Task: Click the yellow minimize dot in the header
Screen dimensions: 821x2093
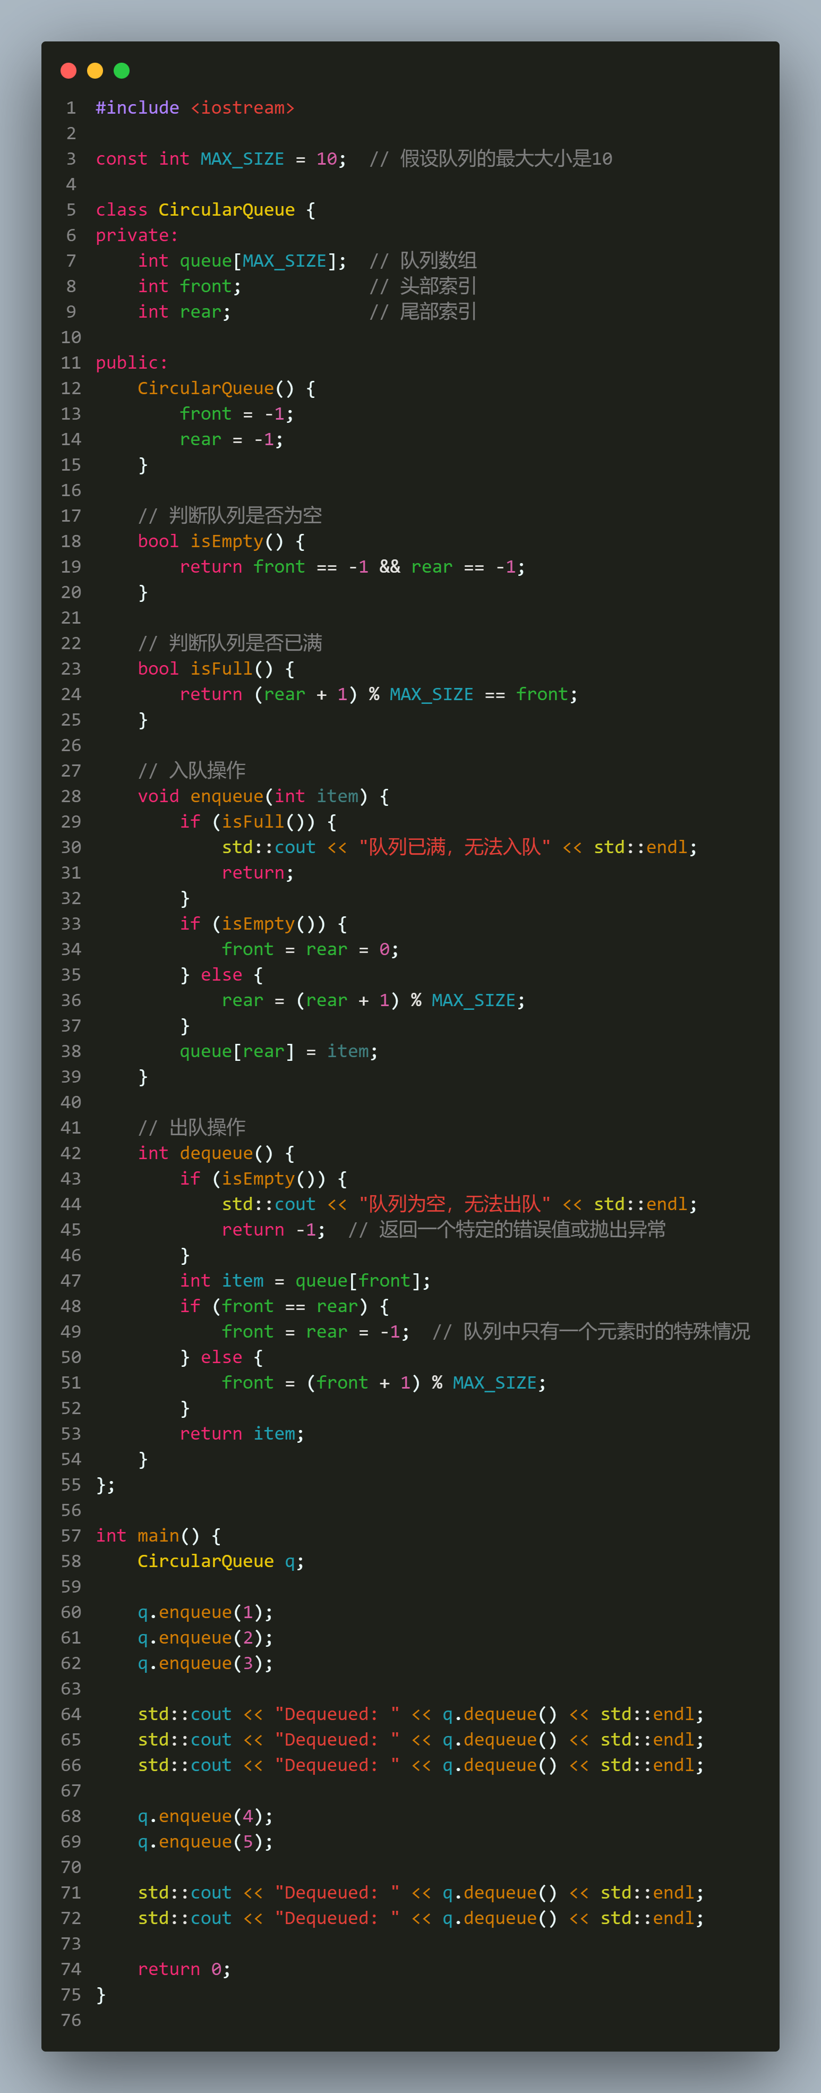Action: (95, 71)
